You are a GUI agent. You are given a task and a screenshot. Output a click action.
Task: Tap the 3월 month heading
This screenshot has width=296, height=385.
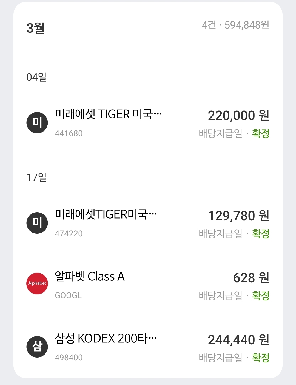coord(35,28)
